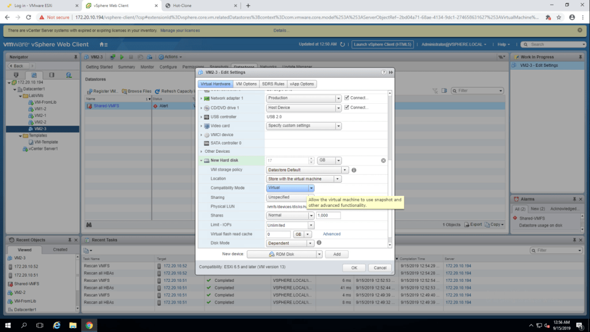Click the Disk Mode info icon
Screen dimensions: 590x332
pyautogui.click(x=319, y=243)
